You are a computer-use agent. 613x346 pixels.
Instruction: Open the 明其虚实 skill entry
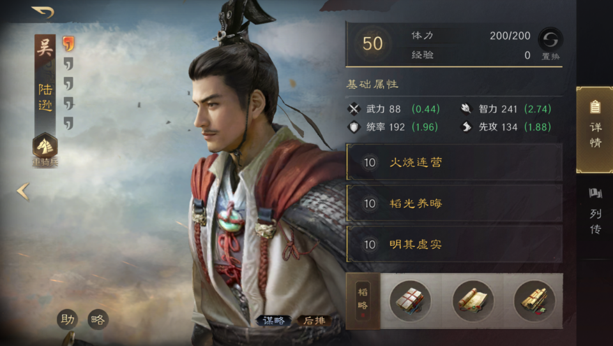(x=454, y=244)
